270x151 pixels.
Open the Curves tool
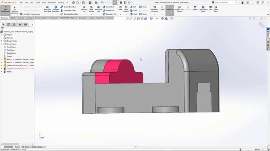pos(162,8)
